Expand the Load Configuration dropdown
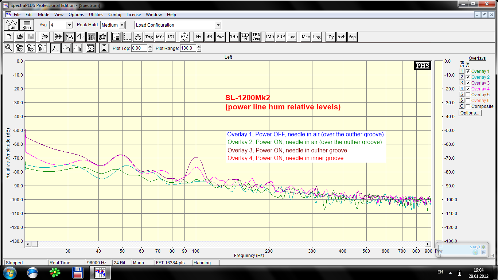498x280 pixels. pos(218,25)
